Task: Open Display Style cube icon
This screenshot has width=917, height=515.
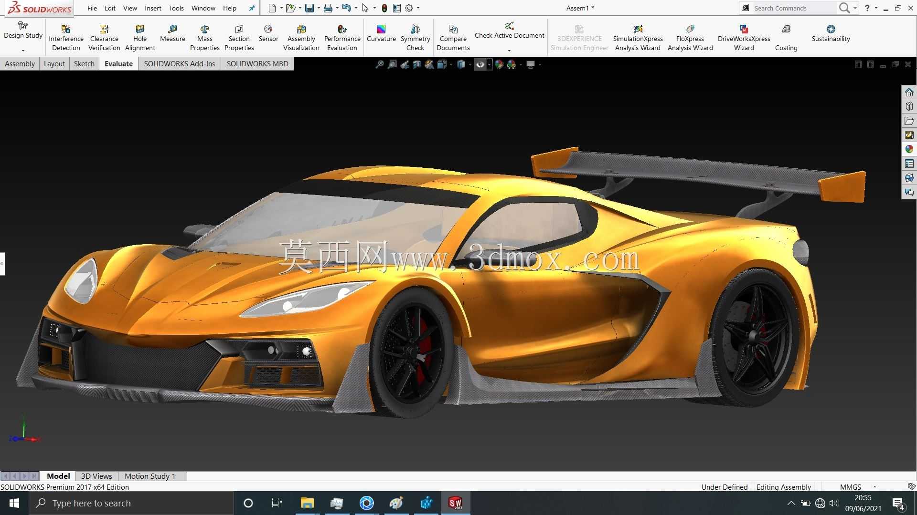Action: tap(461, 64)
